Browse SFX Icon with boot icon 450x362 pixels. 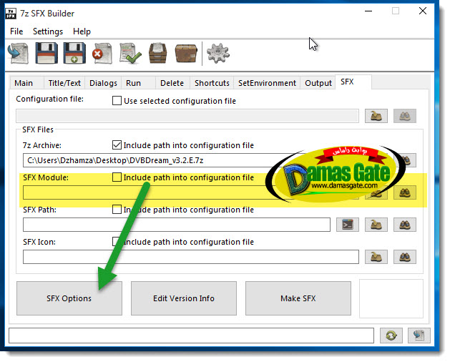coord(376,257)
